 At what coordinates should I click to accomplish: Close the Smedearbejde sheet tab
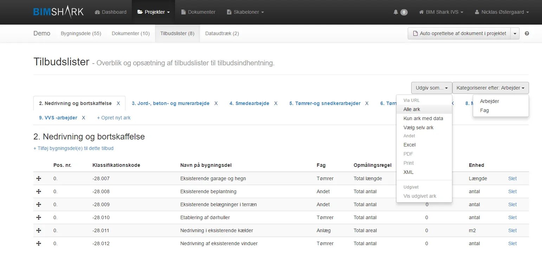coord(276,103)
